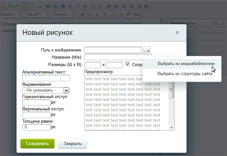Click the insert table icon
The height and width of the screenshot is (156, 227).
(x=33, y=6)
